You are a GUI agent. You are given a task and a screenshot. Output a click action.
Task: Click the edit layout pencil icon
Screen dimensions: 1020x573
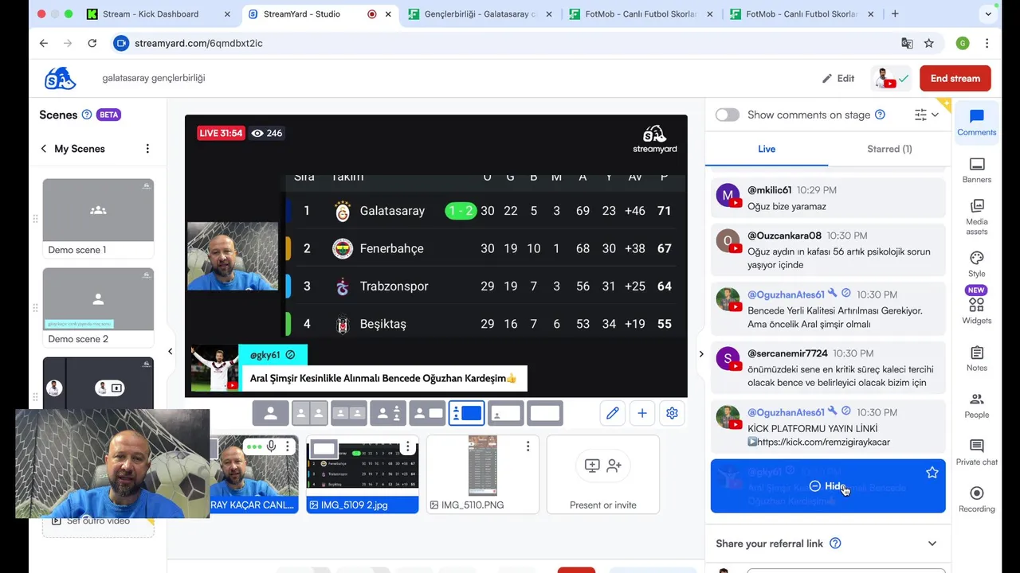pos(612,413)
